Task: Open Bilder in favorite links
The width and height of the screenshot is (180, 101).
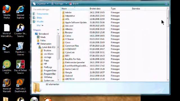Action: pyautogui.click(x=39, y=18)
